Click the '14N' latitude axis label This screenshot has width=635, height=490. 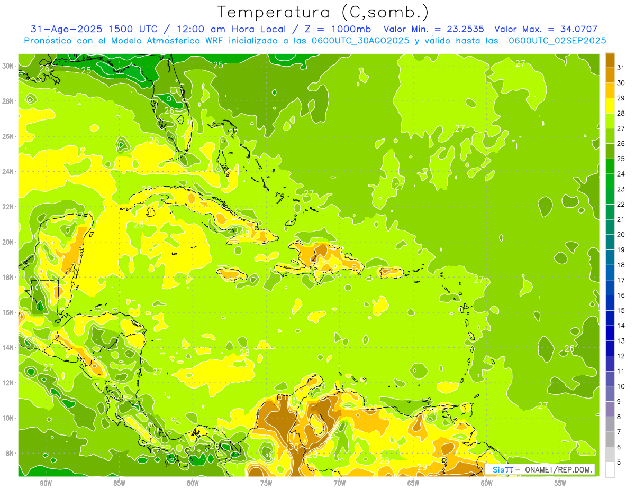coord(8,348)
